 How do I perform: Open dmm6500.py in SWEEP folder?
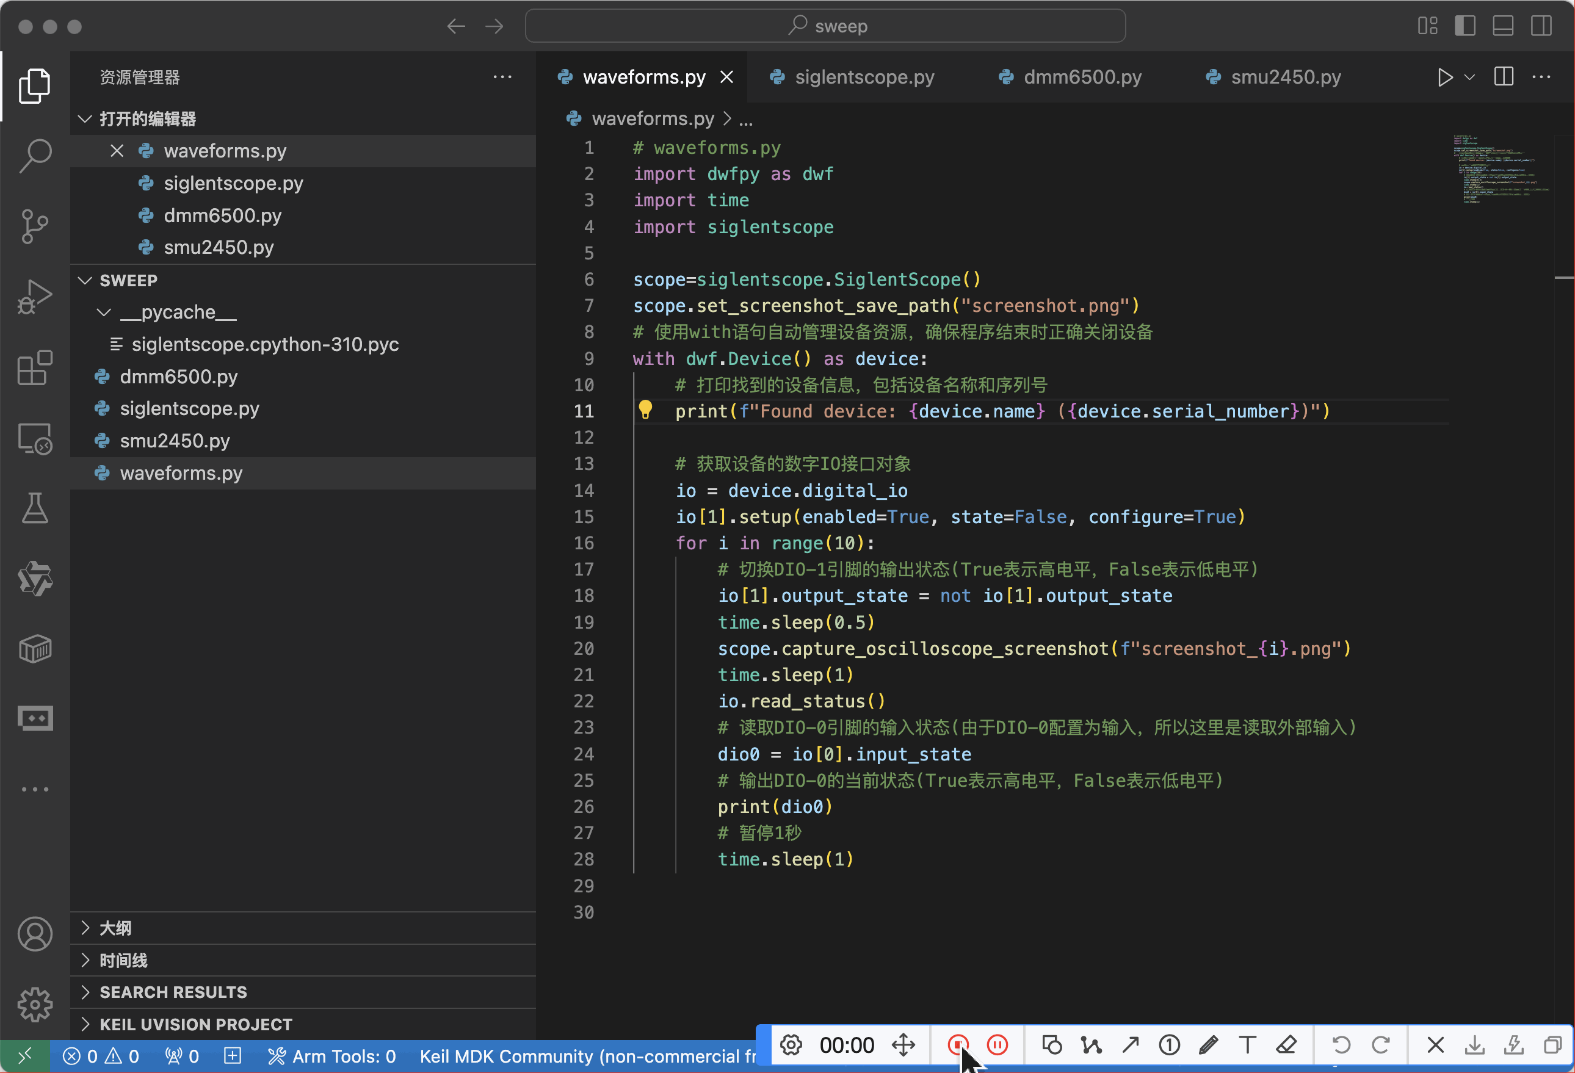tap(178, 377)
